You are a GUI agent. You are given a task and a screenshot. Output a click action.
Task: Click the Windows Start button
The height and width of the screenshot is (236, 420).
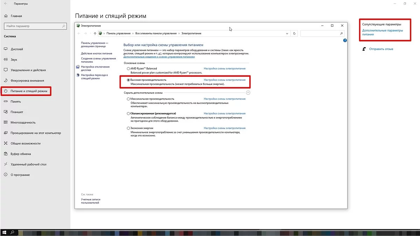coord(4,232)
